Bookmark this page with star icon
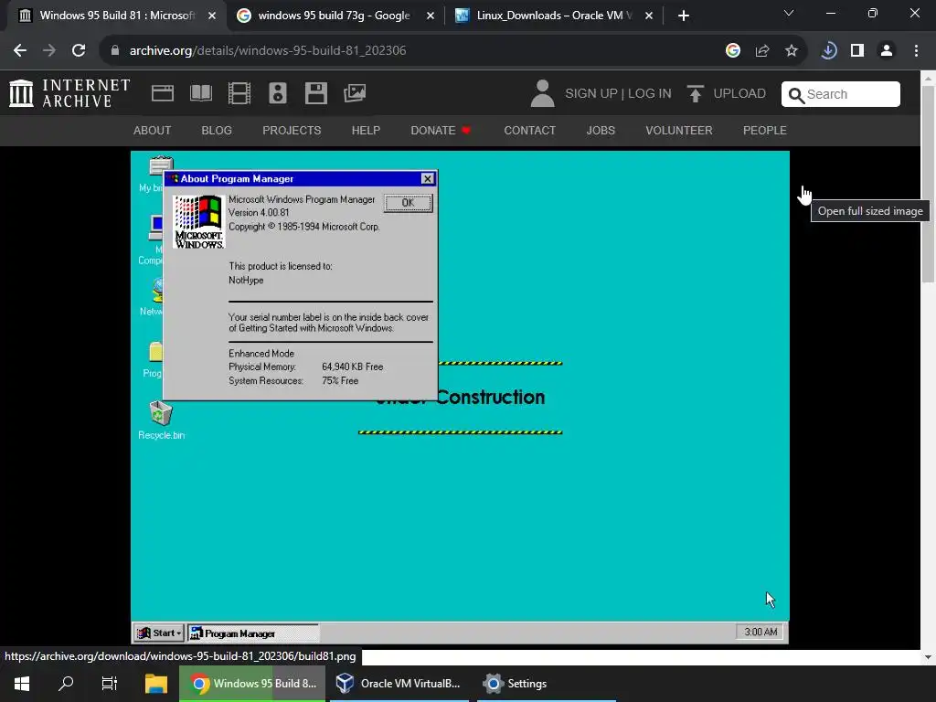The height and width of the screenshot is (702, 936). click(791, 51)
